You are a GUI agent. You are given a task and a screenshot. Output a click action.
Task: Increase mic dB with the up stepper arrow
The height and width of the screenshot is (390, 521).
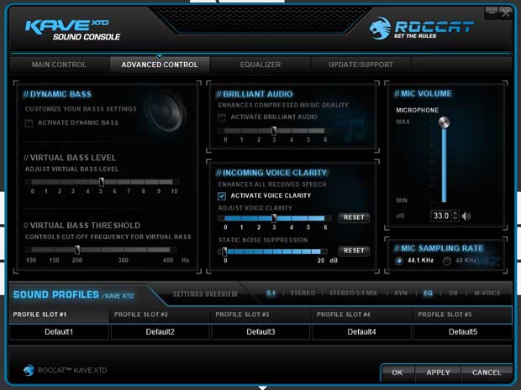(455, 213)
